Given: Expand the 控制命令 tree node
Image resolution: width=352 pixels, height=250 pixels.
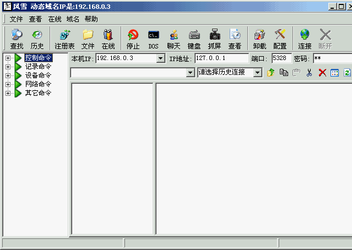Looking at the screenshot, I should (8, 58).
